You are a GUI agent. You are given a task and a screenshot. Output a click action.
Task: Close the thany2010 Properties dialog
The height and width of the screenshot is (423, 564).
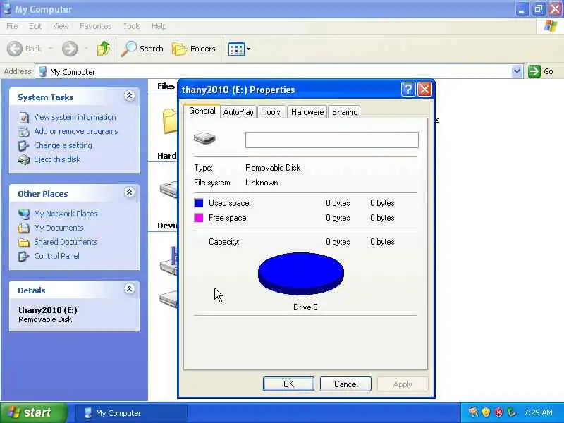(x=424, y=90)
